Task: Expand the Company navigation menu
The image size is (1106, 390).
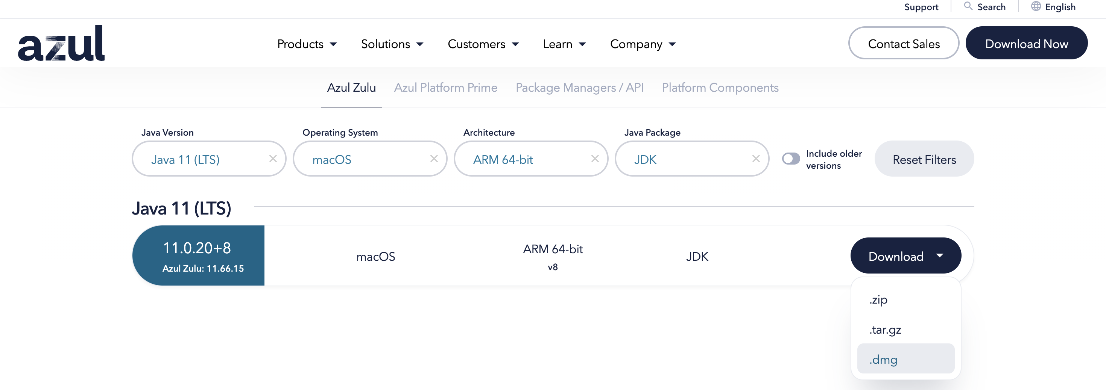Action: 643,44
